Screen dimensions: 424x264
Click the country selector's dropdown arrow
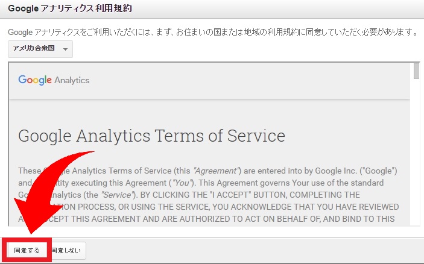point(65,49)
